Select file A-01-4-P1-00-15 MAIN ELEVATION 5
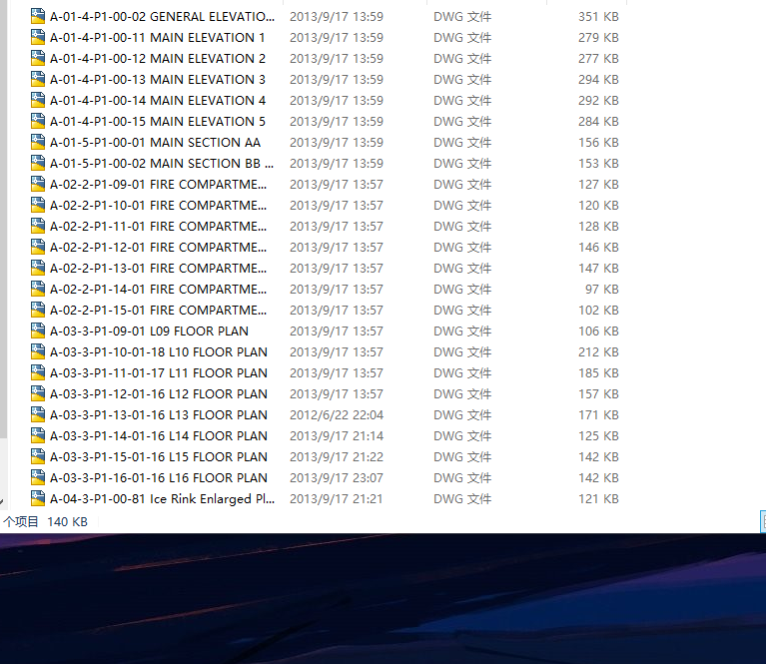Image resolution: width=766 pixels, height=664 pixels. click(158, 122)
